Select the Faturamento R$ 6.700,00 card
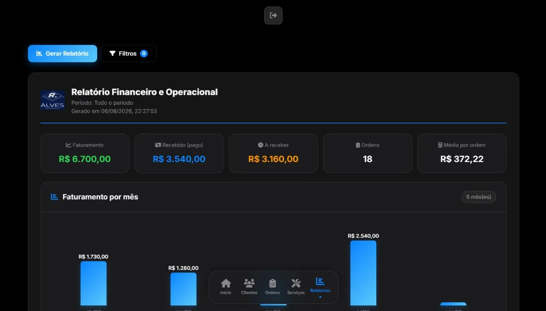 [85, 153]
